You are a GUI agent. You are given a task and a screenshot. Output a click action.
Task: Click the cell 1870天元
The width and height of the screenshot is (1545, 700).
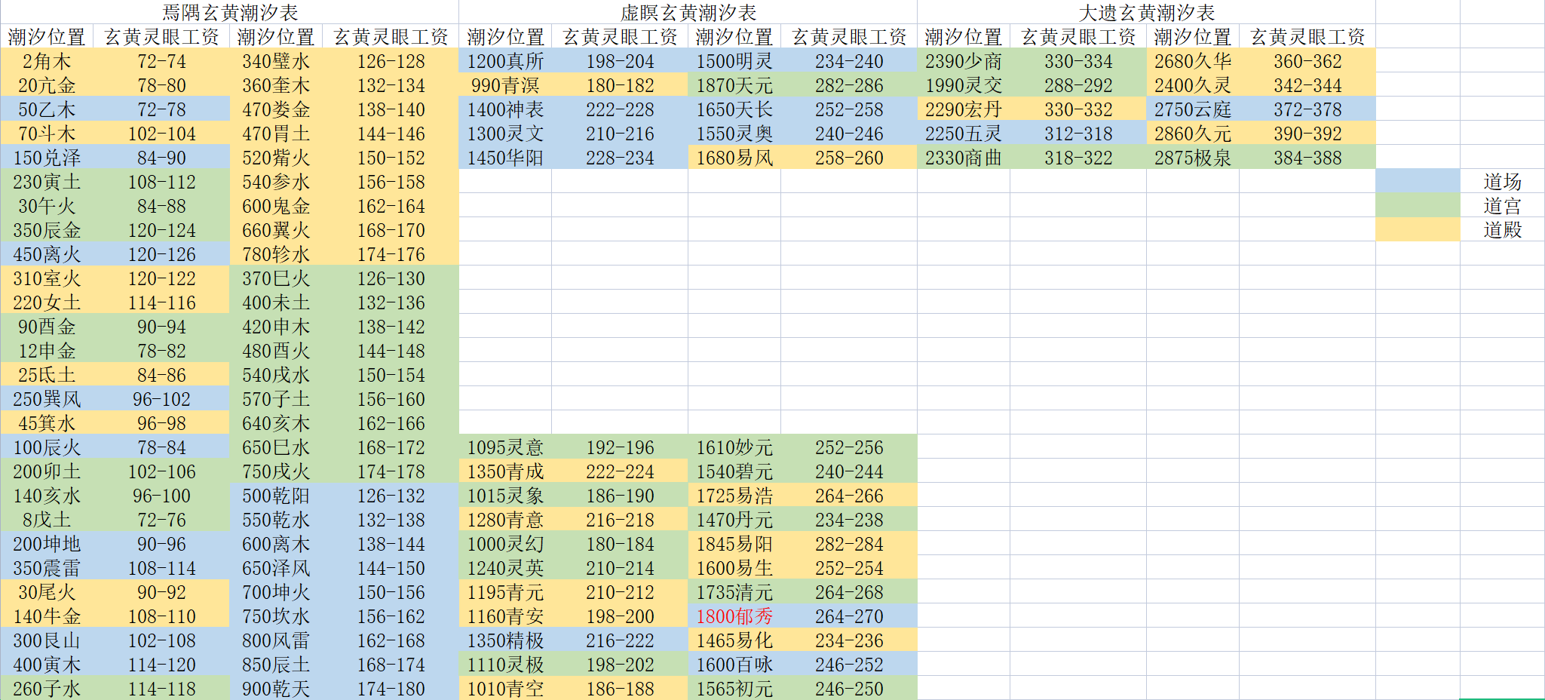[734, 84]
